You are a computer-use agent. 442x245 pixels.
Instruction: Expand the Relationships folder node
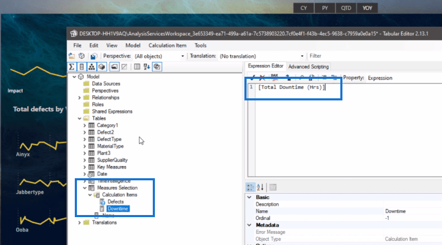[x=80, y=97]
